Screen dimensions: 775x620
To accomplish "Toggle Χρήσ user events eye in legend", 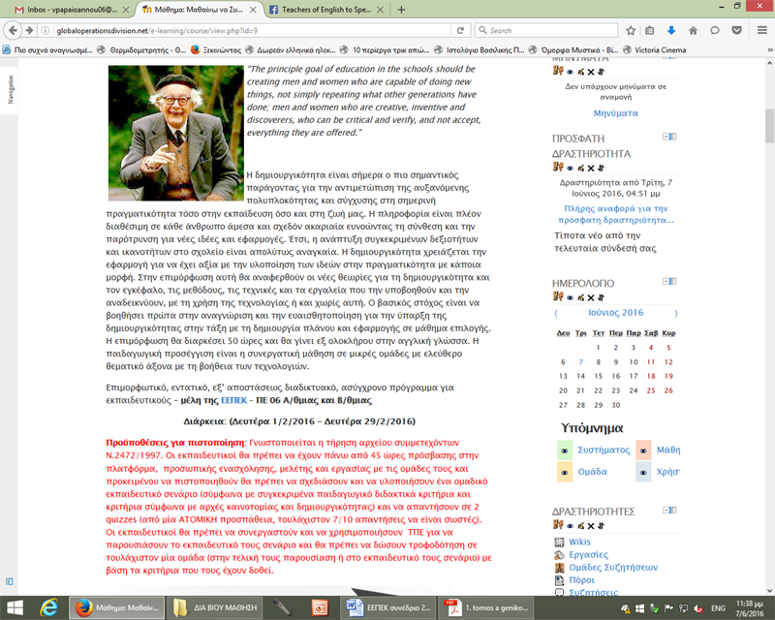I will tap(643, 472).
